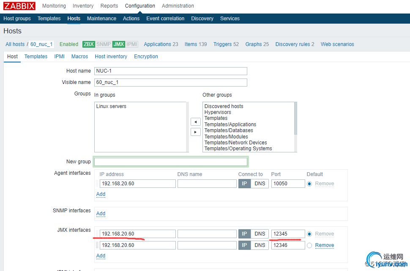Open Discovery rules 2 link
410x271 pixels.
(295, 44)
